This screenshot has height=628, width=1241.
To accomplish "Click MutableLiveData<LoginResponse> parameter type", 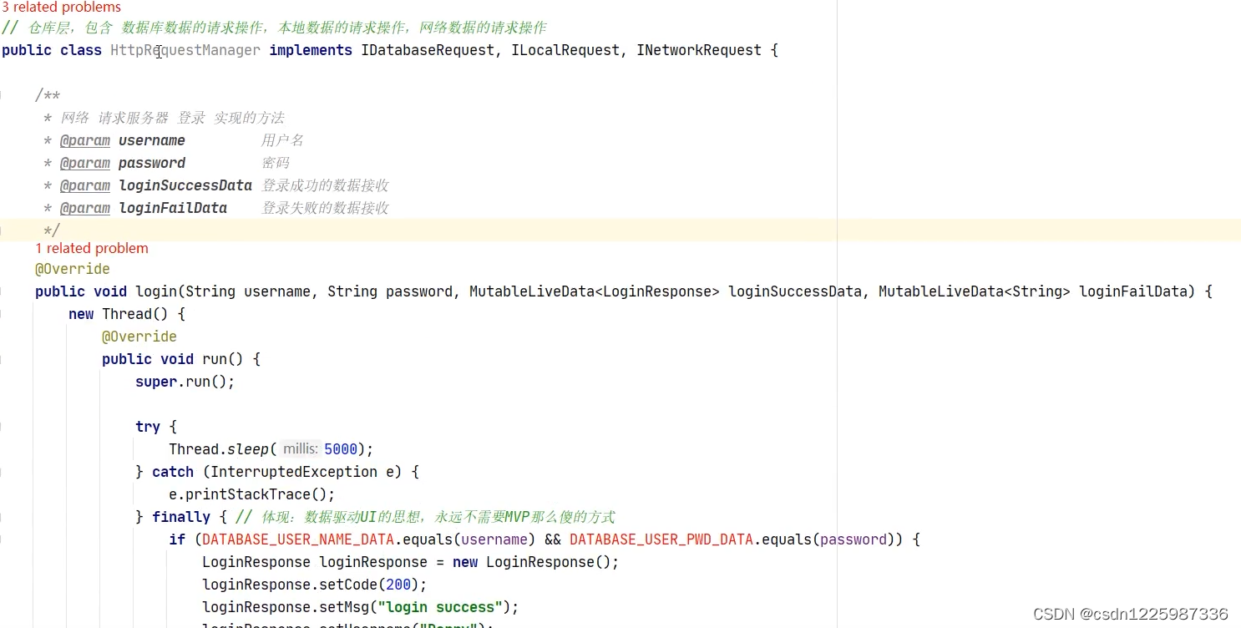I will 595,291.
